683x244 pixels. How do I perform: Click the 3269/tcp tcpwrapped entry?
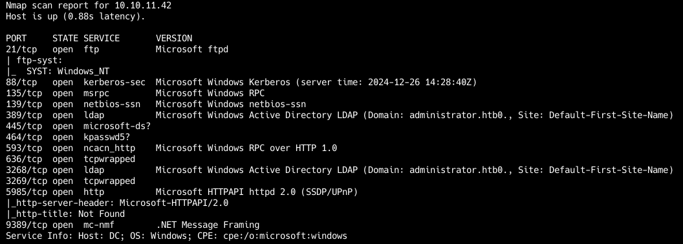(70, 181)
